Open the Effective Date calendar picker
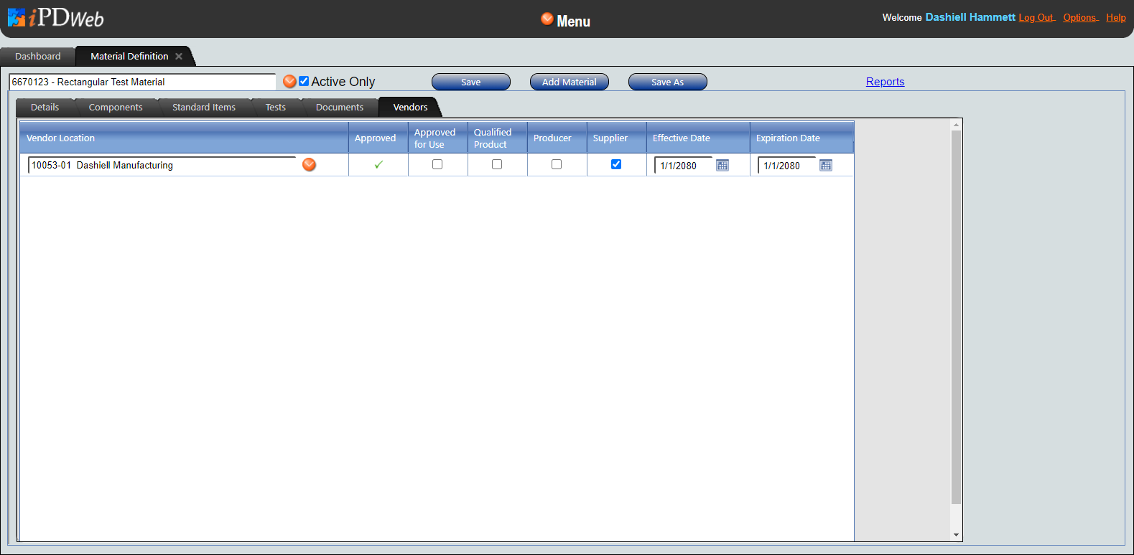Screen dimensions: 1134x555 [722, 166]
